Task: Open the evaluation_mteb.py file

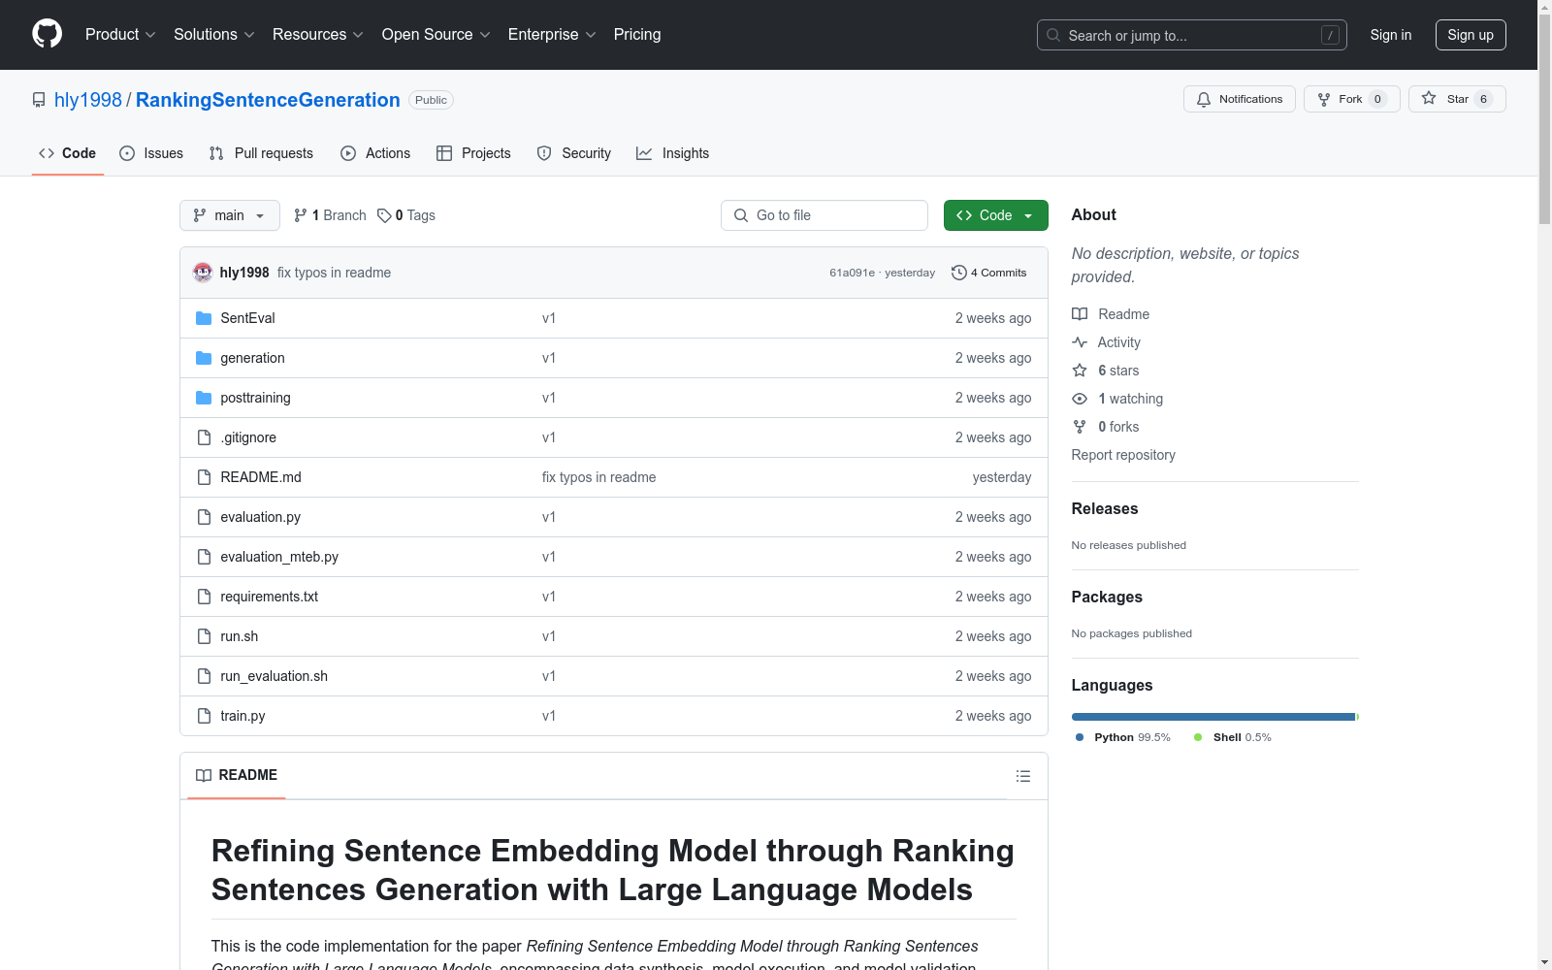Action: 279,557
